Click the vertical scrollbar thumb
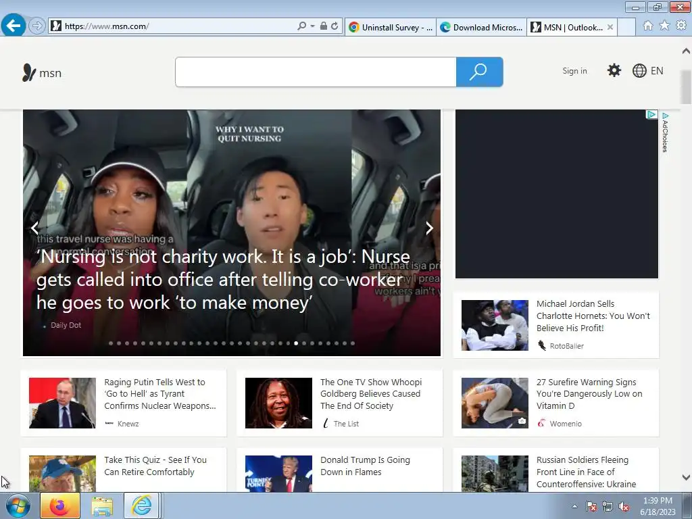 pyautogui.click(x=686, y=87)
